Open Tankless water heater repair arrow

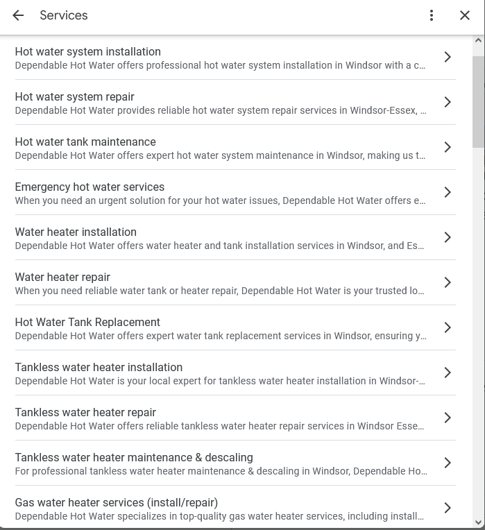coord(448,418)
